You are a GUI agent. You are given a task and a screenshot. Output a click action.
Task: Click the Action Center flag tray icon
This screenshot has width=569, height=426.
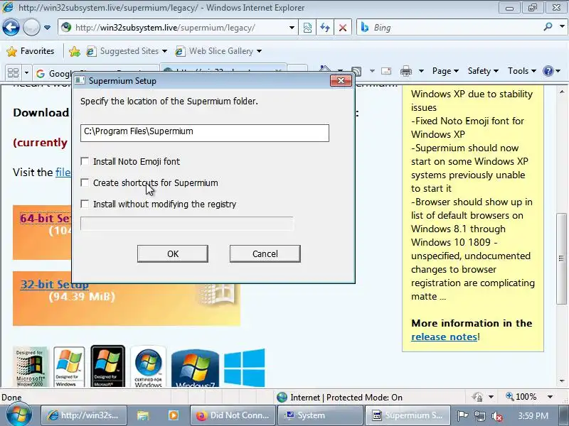(463, 416)
